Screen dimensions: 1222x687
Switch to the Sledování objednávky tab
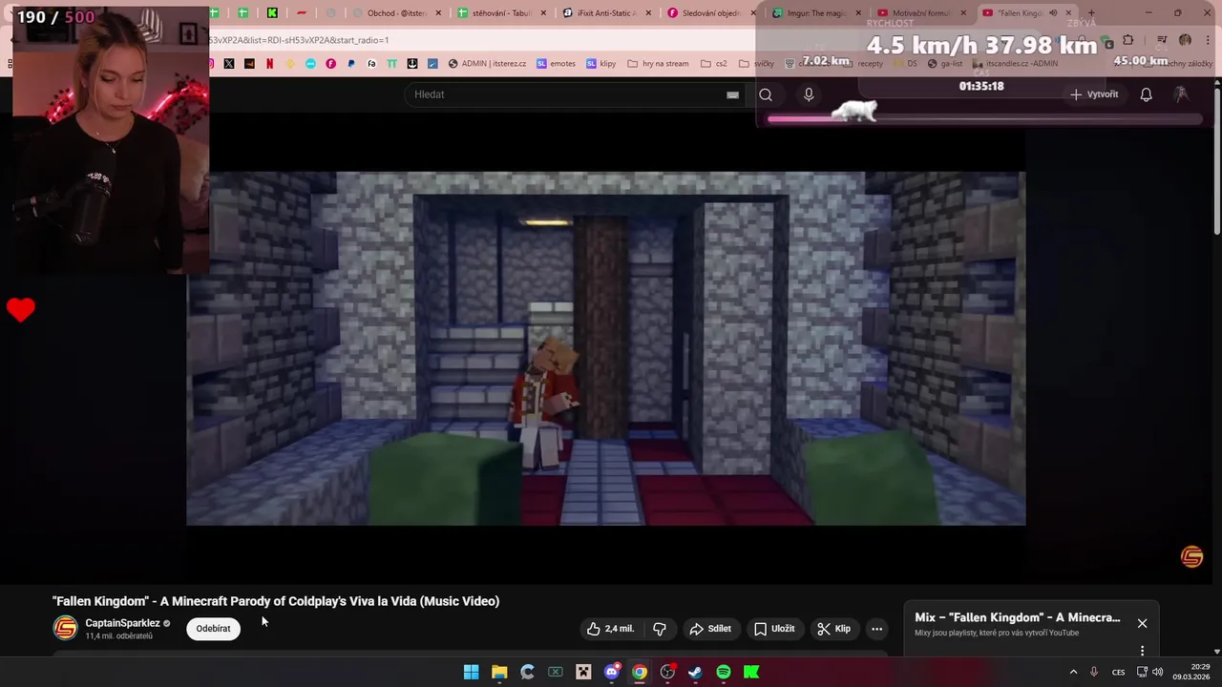coord(711,13)
